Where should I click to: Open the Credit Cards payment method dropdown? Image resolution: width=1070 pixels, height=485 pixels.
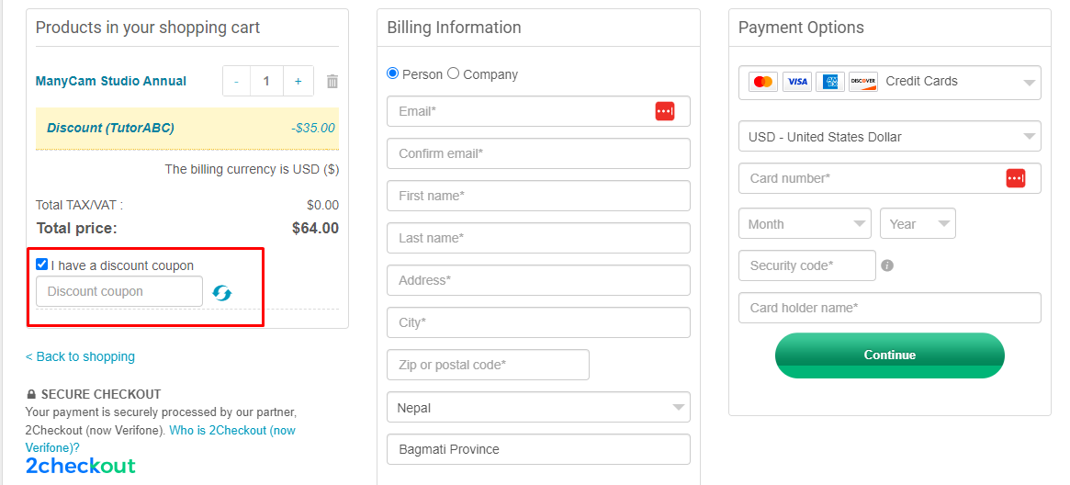pos(890,83)
